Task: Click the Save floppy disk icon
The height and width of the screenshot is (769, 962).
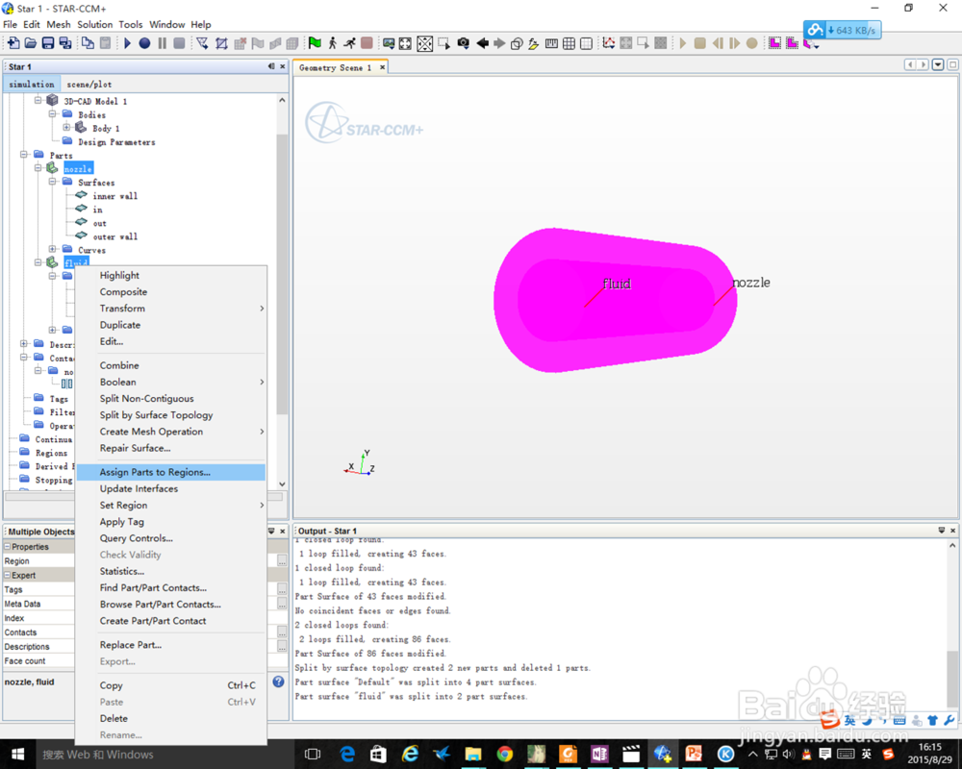Action: (48, 43)
